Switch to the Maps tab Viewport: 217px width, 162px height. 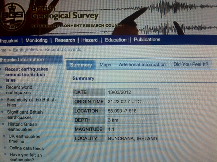(105, 65)
